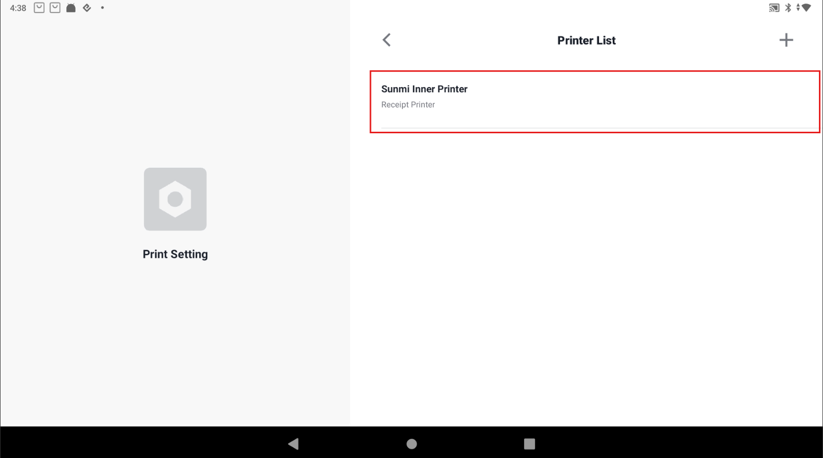Tap the Print Setting label
Viewport: 823px width, 458px height.
pyautogui.click(x=175, y=254)
